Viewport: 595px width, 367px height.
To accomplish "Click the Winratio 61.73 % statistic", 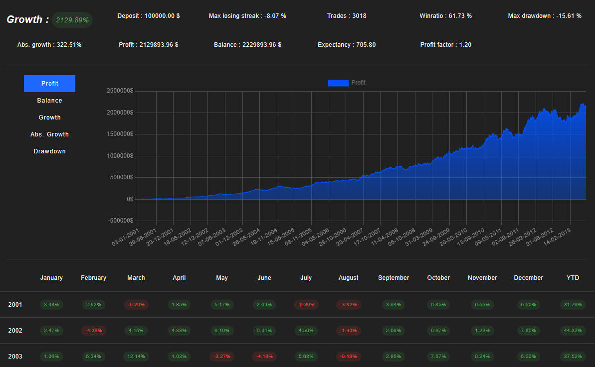I will pos(445,16).
